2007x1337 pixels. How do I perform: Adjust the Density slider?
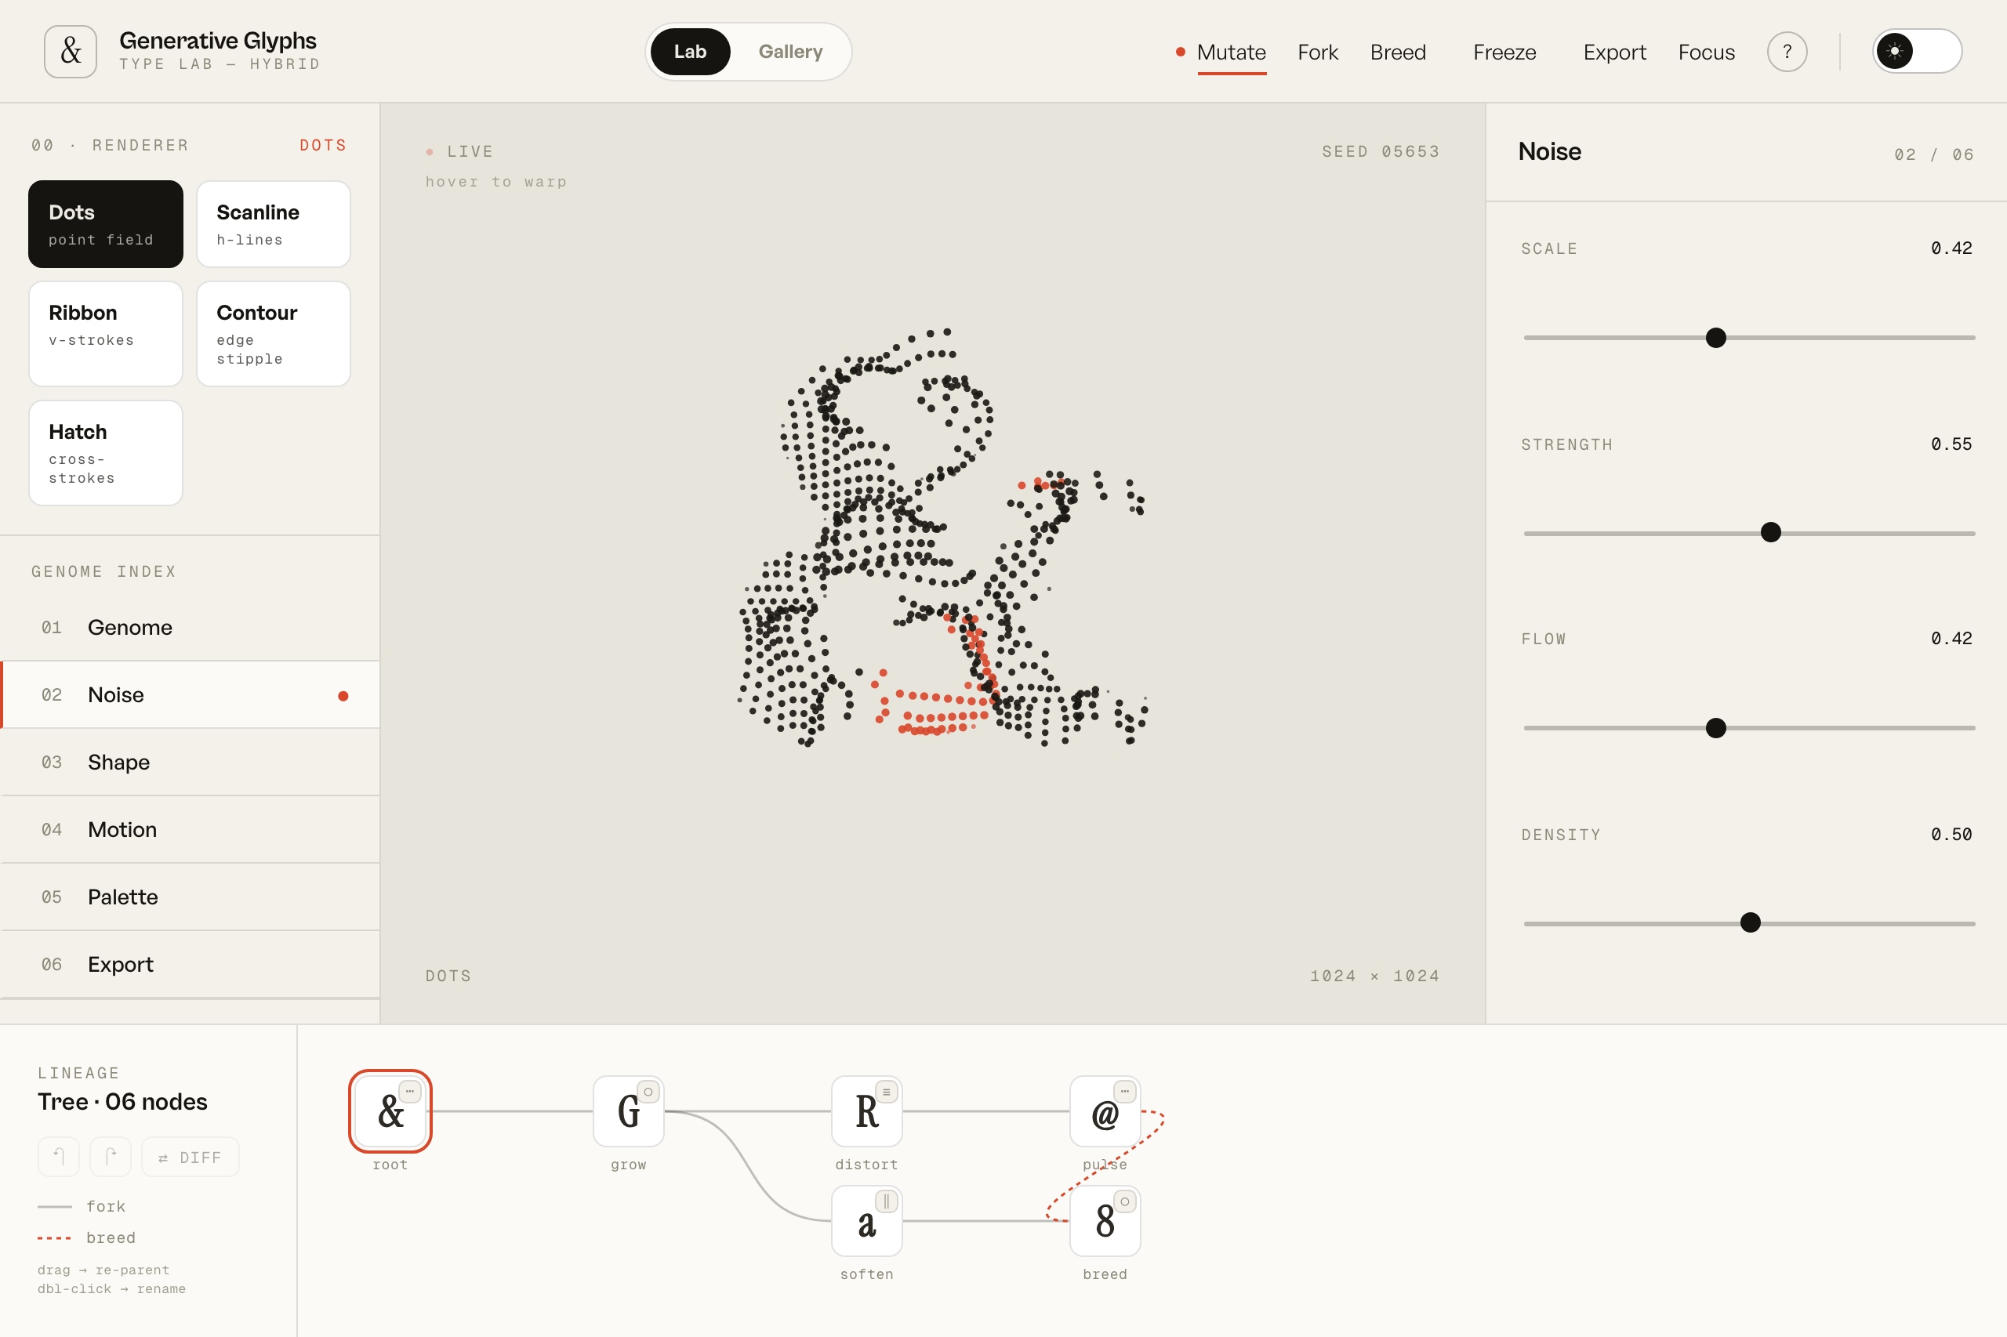point(1751,922)
